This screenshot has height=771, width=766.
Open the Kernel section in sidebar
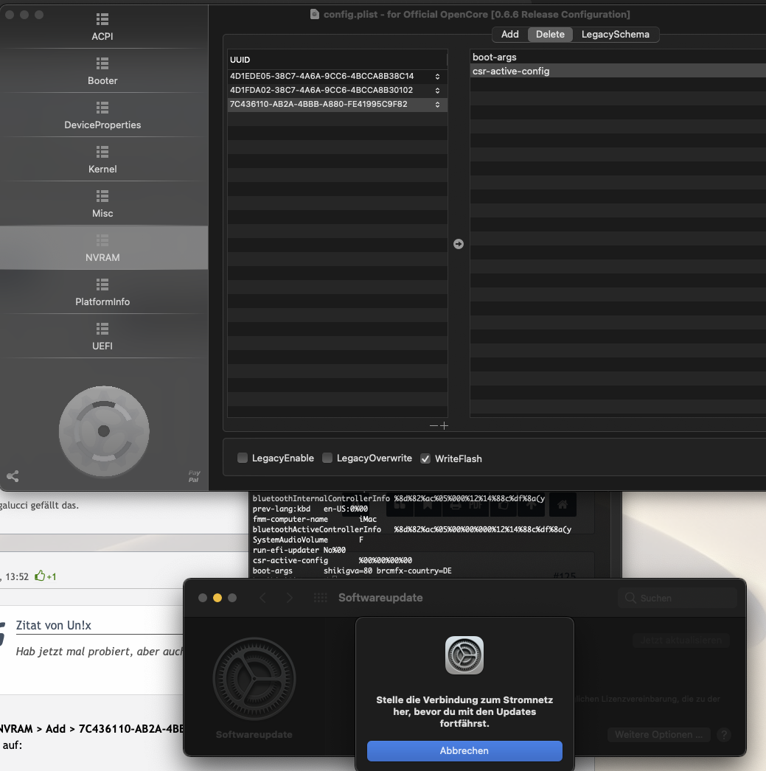102,160
